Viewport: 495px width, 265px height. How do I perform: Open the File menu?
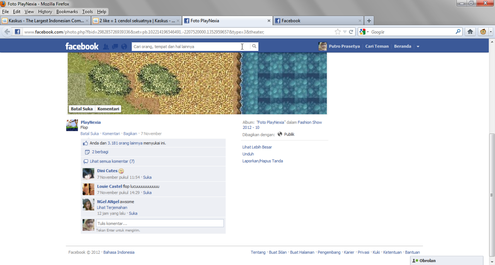coord(5,12)
